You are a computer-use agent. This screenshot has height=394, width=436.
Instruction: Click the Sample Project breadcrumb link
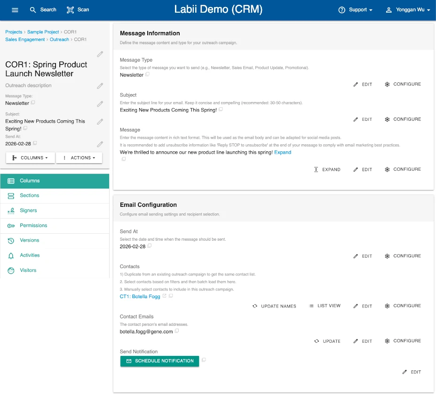[x=43, y=32]
